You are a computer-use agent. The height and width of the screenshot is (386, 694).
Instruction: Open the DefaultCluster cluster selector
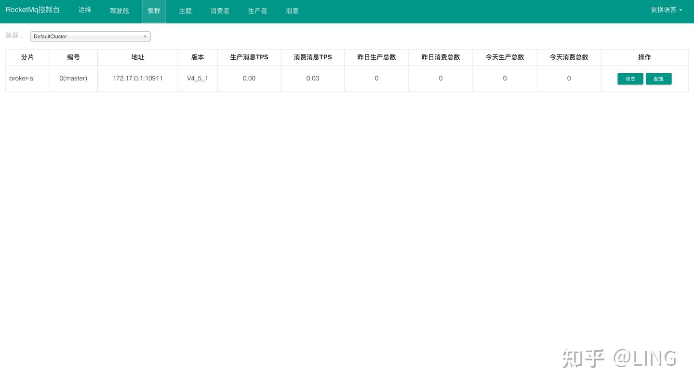(90, 36)
